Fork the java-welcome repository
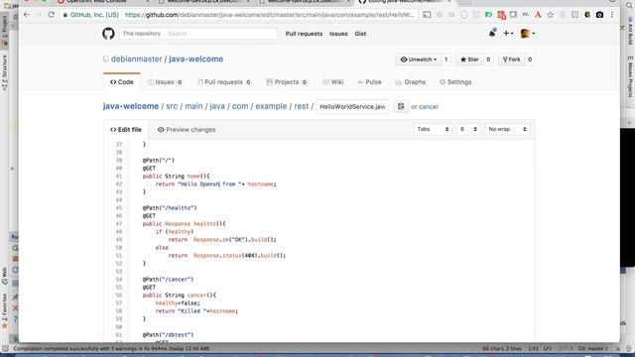The height and width of the screenshot is (357, 635). [x=512, y=59]
